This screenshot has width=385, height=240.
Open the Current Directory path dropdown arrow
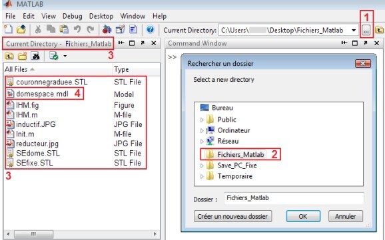354,31
